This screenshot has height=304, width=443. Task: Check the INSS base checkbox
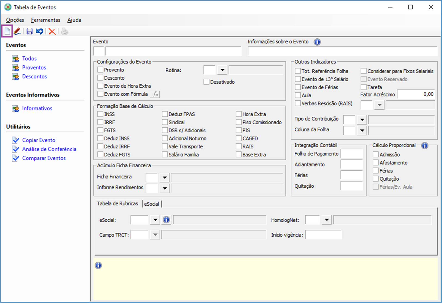tap(100, 114)
